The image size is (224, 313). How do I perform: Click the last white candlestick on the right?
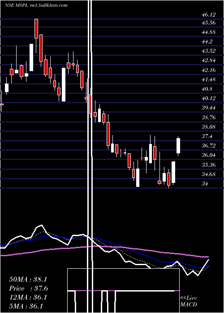pos(178,146)
